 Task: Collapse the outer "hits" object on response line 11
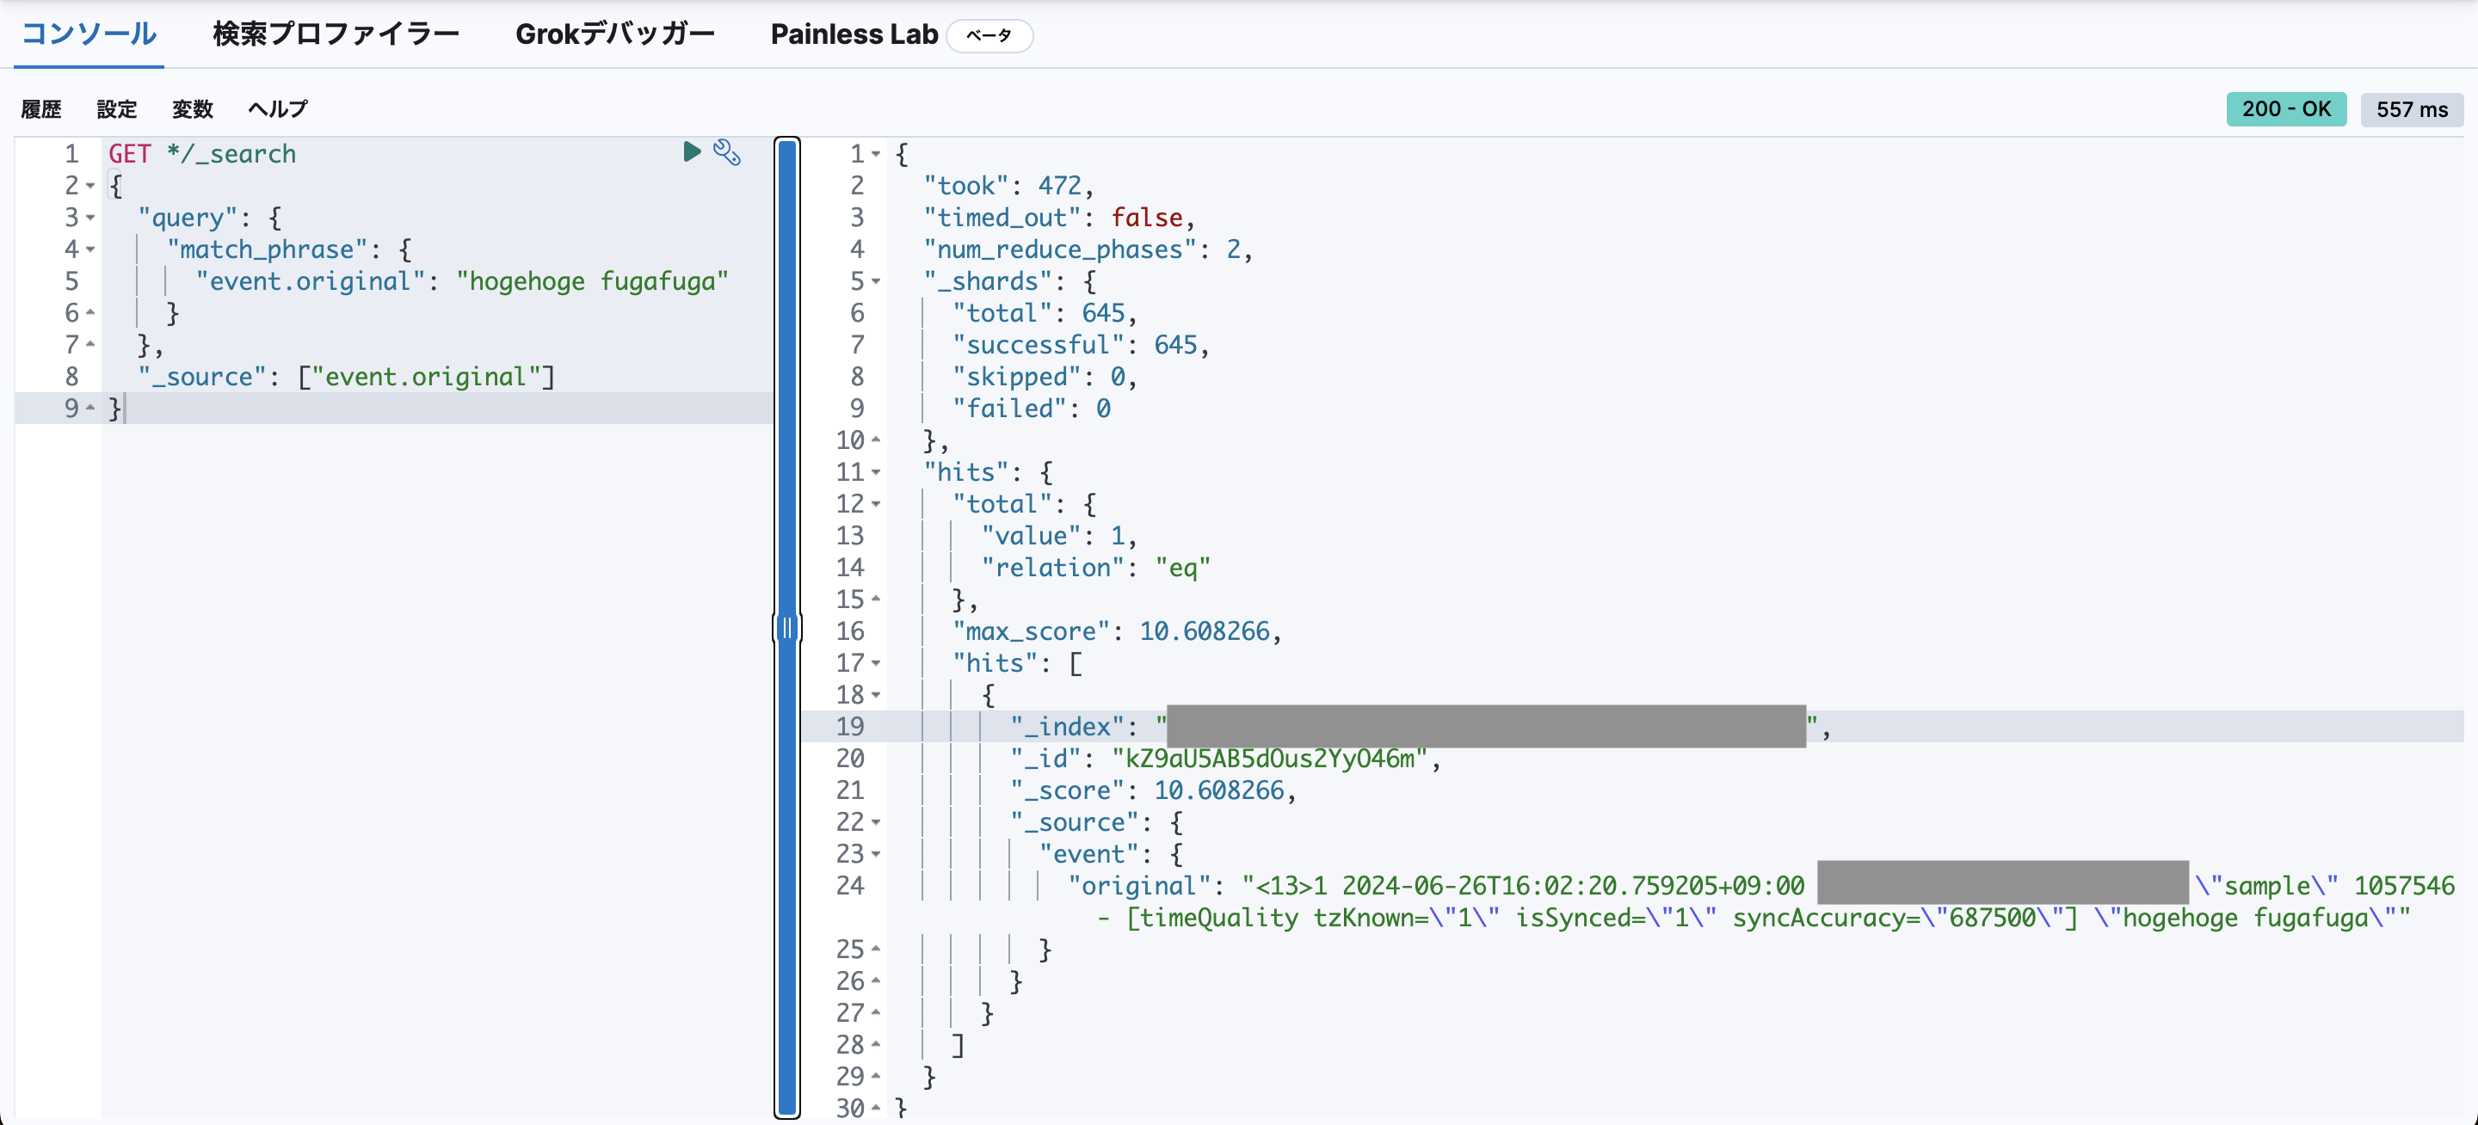(x=877, y=472)
